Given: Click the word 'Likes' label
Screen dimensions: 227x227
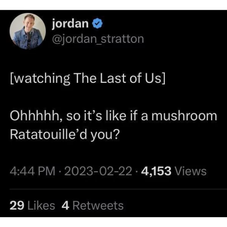Looking at the screenshot, I should [41, 205].
